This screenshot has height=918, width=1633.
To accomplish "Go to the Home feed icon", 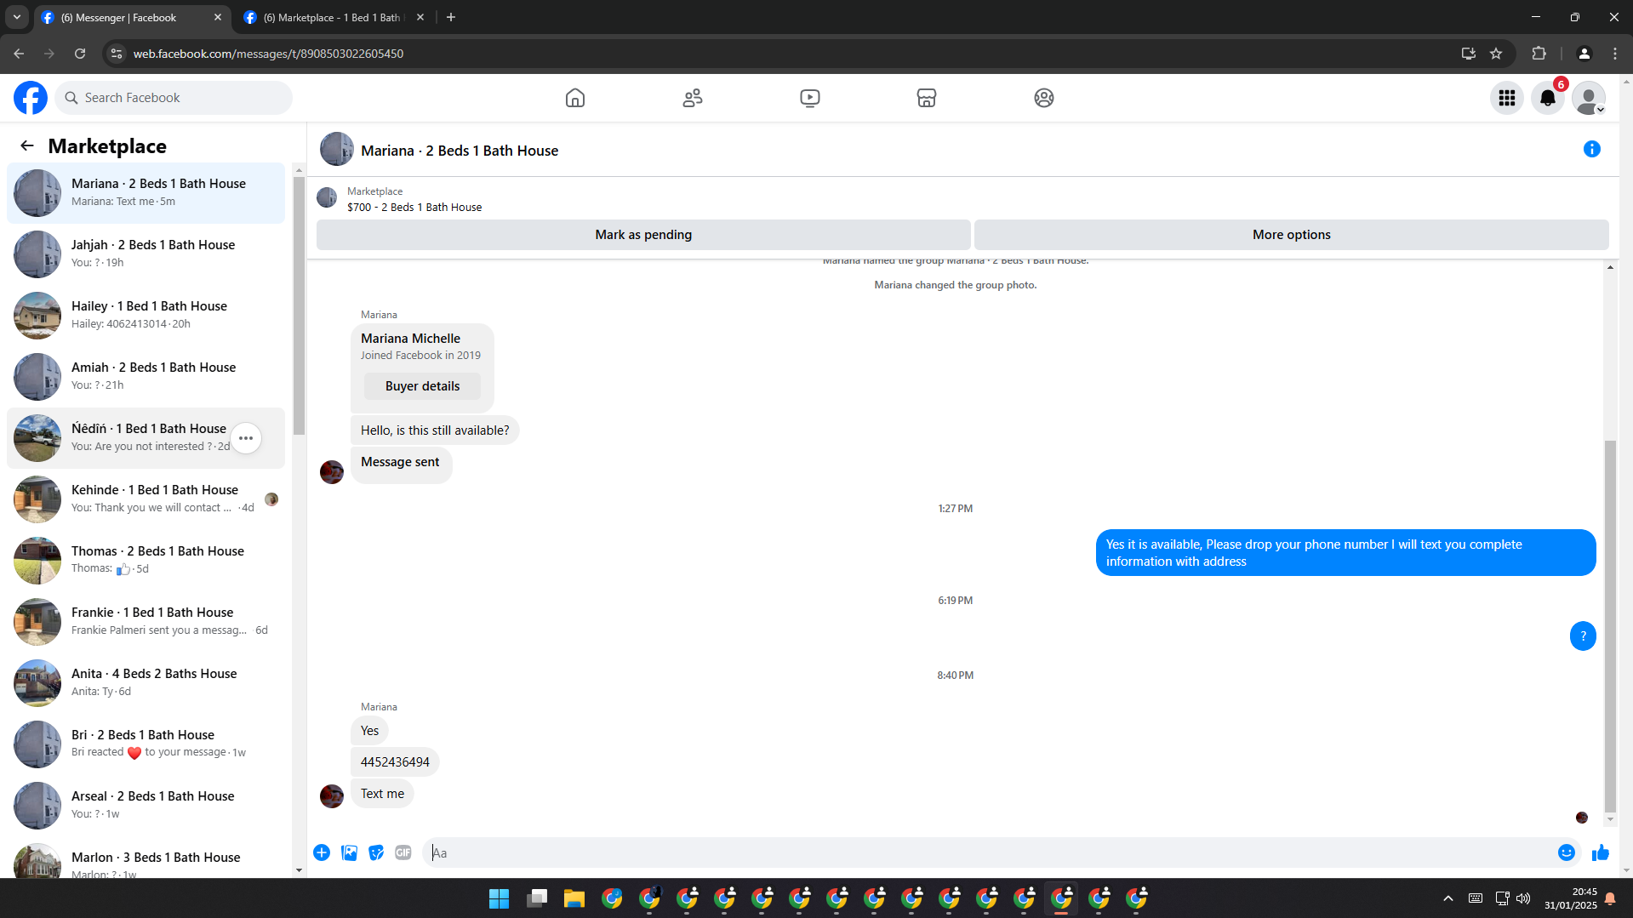I will [x=575, y=98].
